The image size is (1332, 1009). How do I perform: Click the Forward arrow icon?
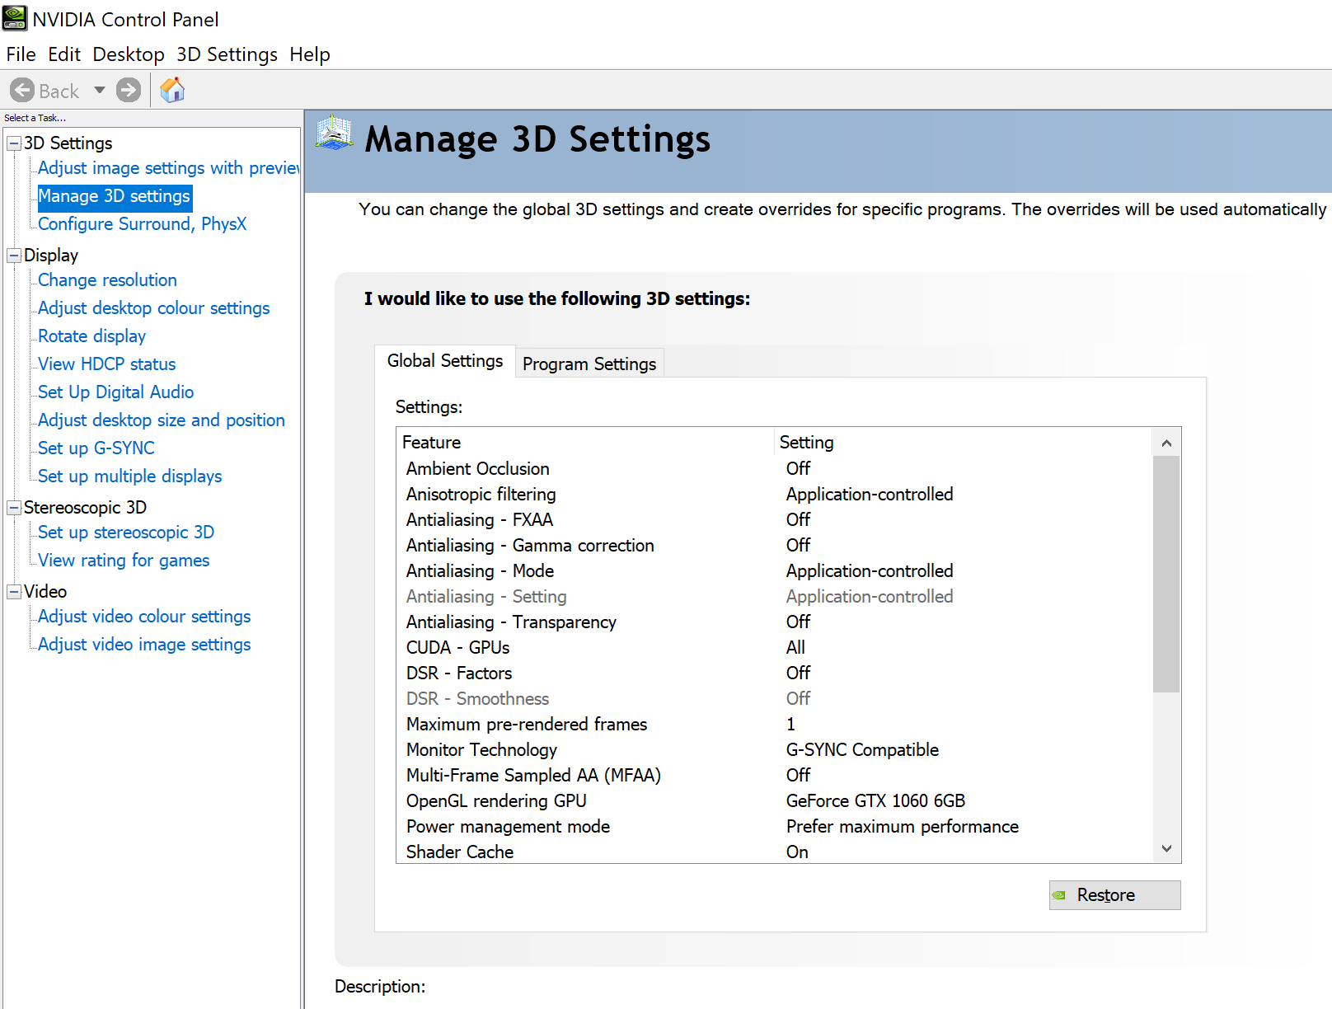(x=129, y=90)
